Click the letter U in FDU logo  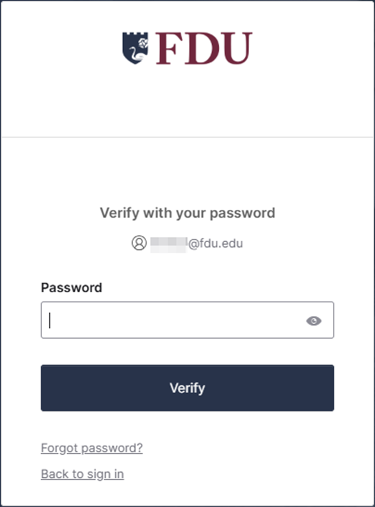click(232, 49)
